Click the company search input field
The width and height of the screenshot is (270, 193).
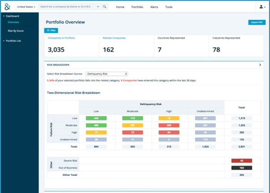(x=67, y=7)
